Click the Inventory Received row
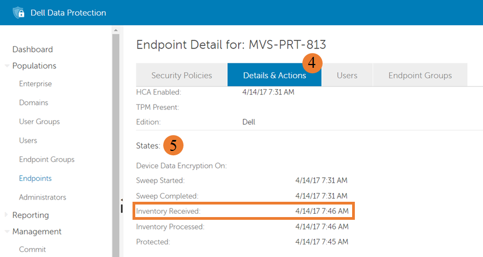Viewport: 483px width, 257px height. pos(244,211)
